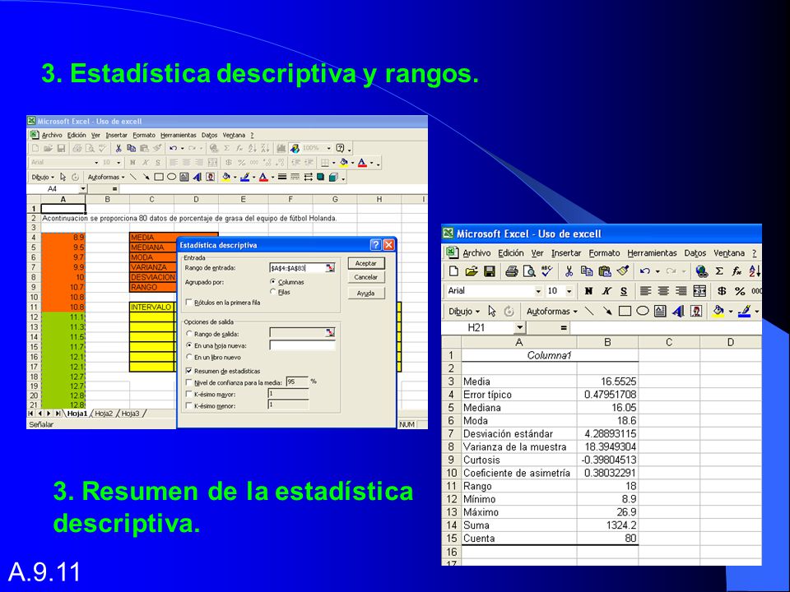This screenshot has height=592, width=790.
Task: Apply currency $ style in right Excel window
Action: (x=722, y=291)
